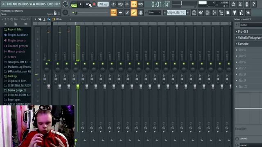The width and height of the screenshot is (262, 147).
Task: Click the plug-shaped plugin icon
Action: point(235,13)
